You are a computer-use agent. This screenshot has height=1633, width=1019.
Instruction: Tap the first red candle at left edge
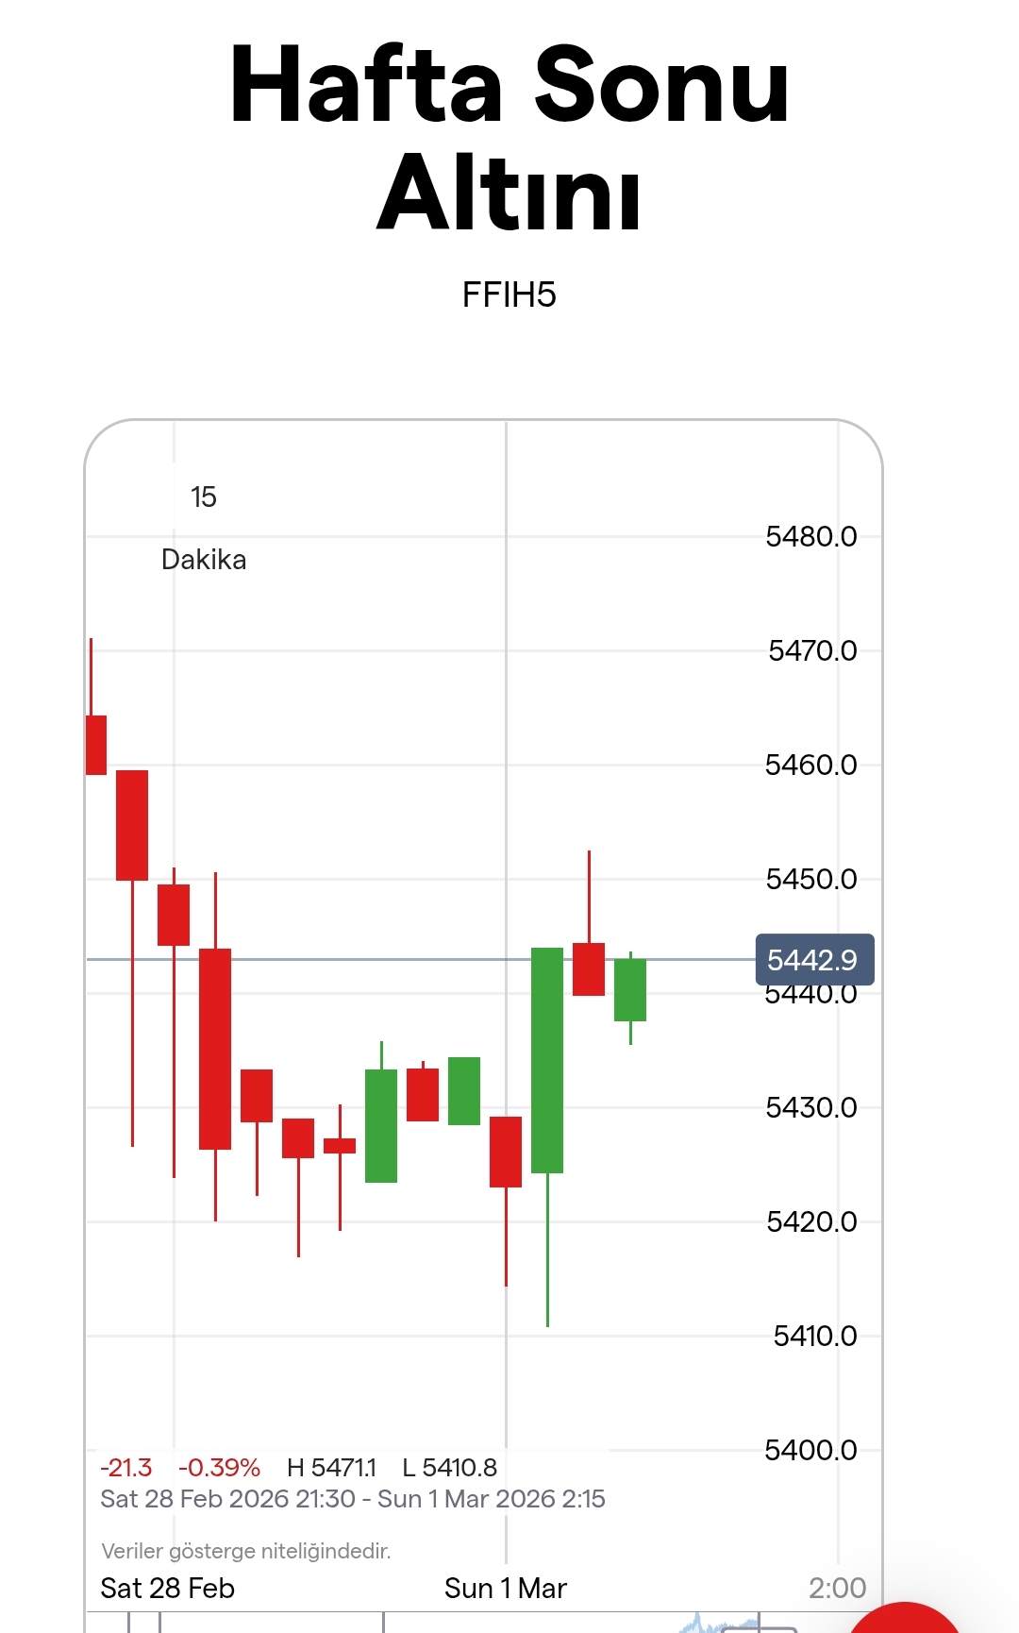(96, 745)
